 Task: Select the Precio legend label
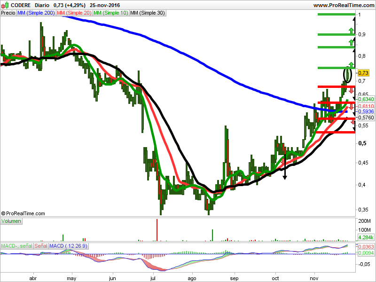pos(8,13)
